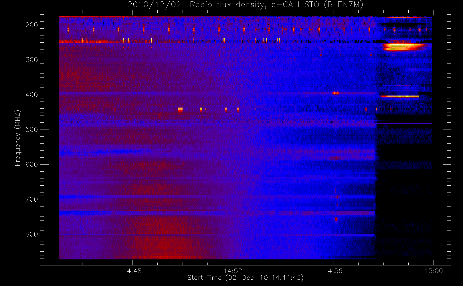
Task: Click the 15:00 time tick label
Action: coord(434,271)
